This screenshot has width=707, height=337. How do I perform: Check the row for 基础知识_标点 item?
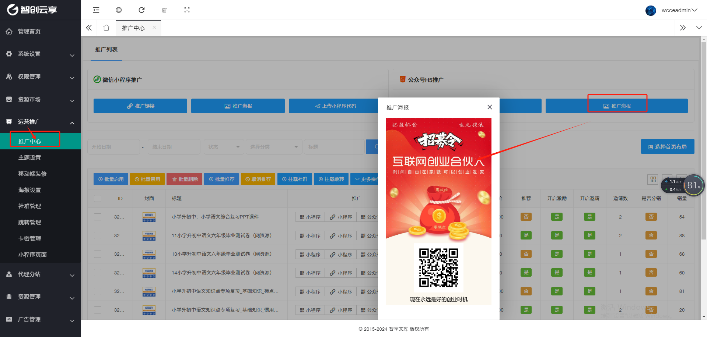tap(98, 291)
